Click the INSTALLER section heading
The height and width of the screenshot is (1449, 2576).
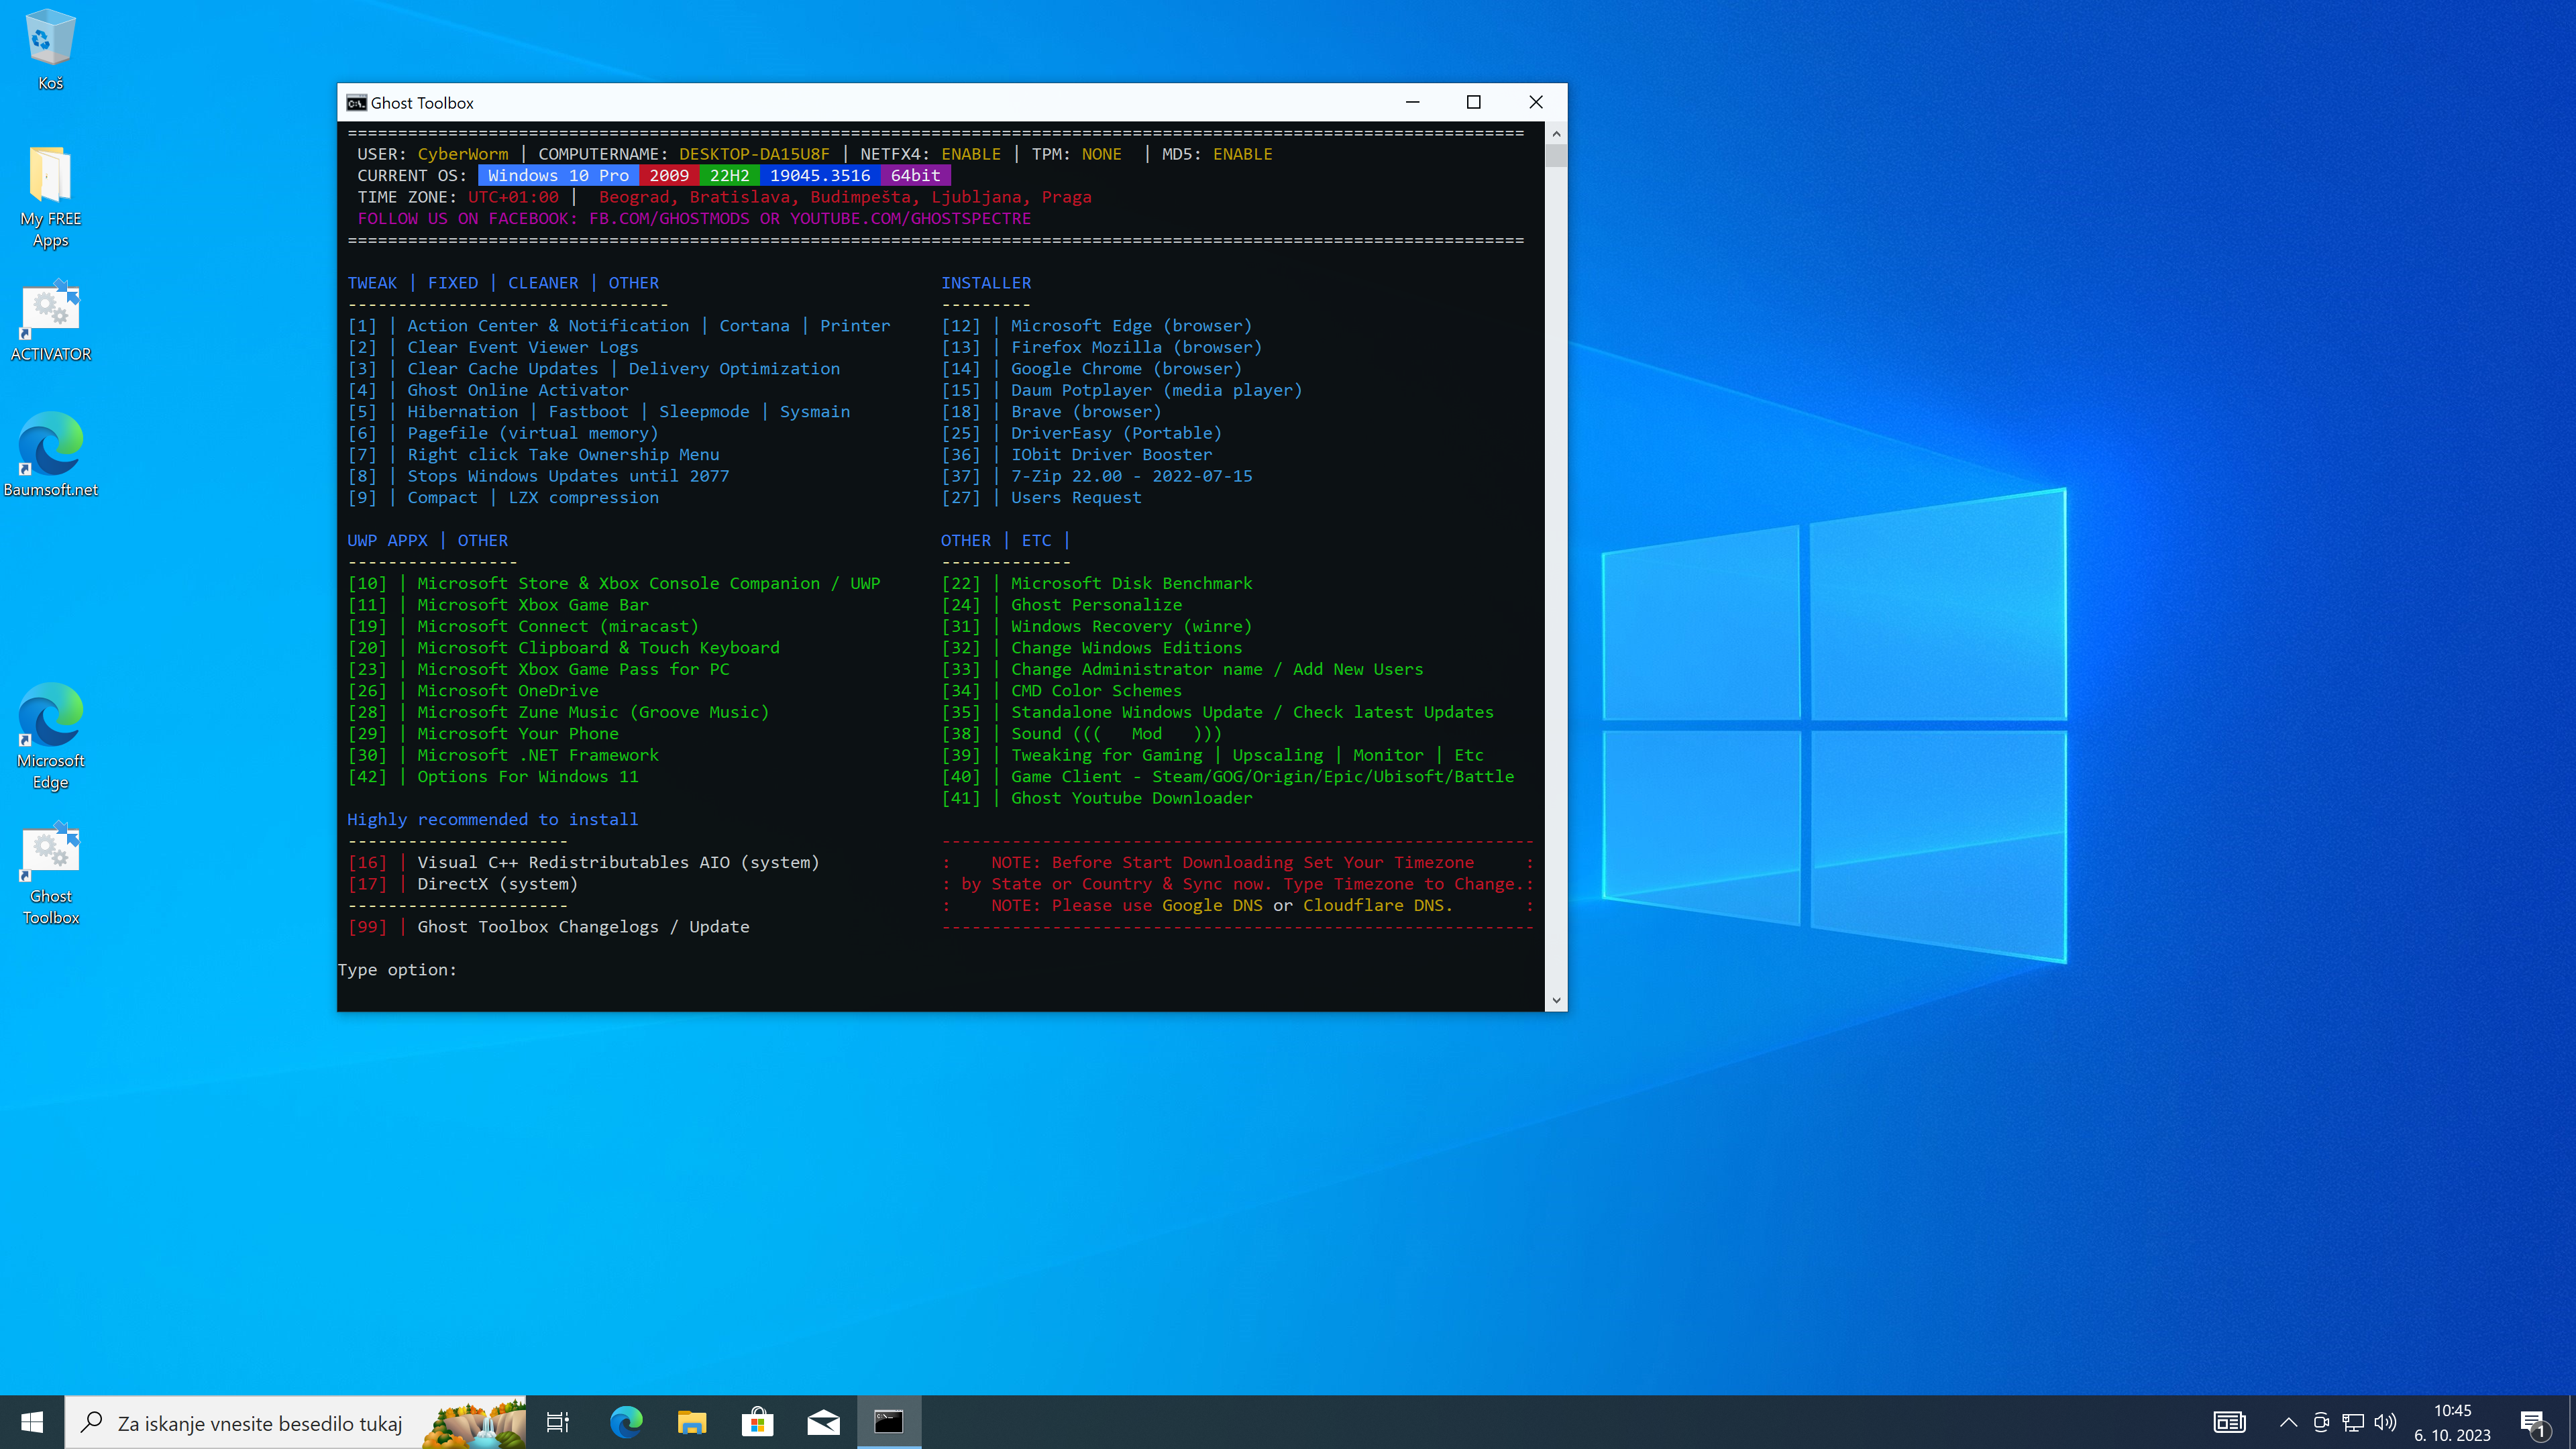(985, 283)
